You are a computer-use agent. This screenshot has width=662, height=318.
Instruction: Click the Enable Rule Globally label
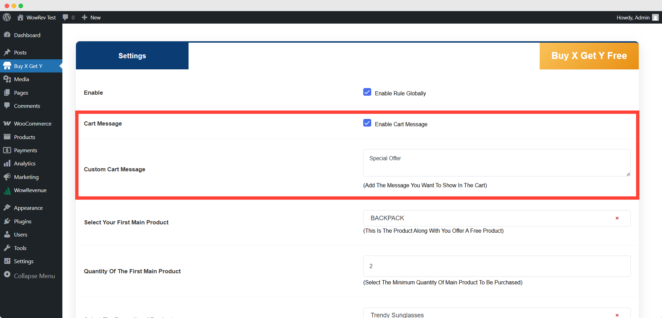coord(400,93)
